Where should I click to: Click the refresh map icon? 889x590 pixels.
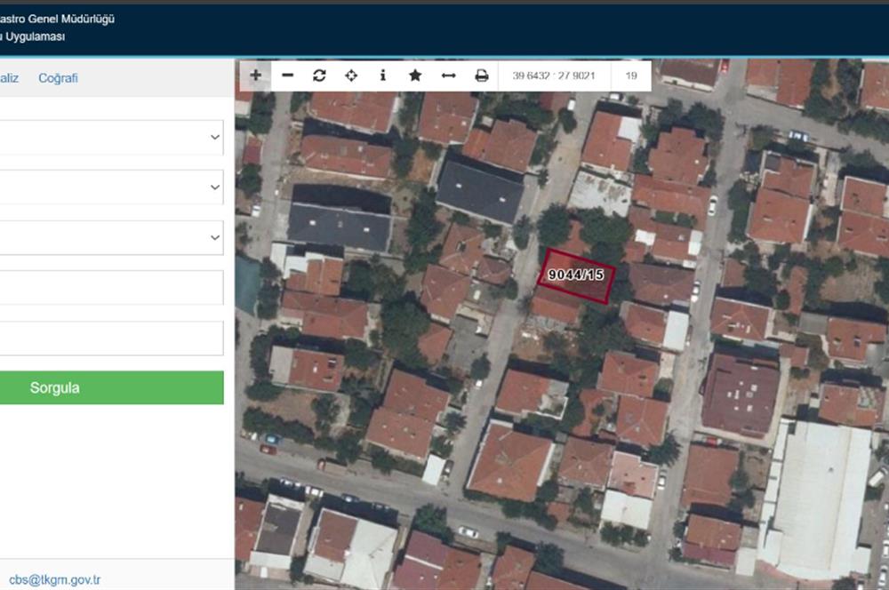click(x=319, y=76)
